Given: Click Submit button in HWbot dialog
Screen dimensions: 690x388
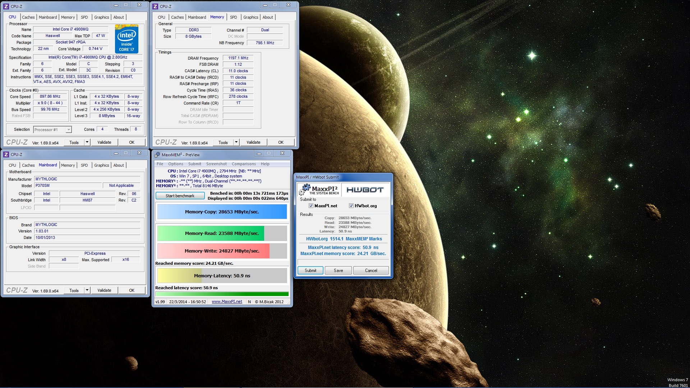Looking at the screenshot, I should (310, 271).
